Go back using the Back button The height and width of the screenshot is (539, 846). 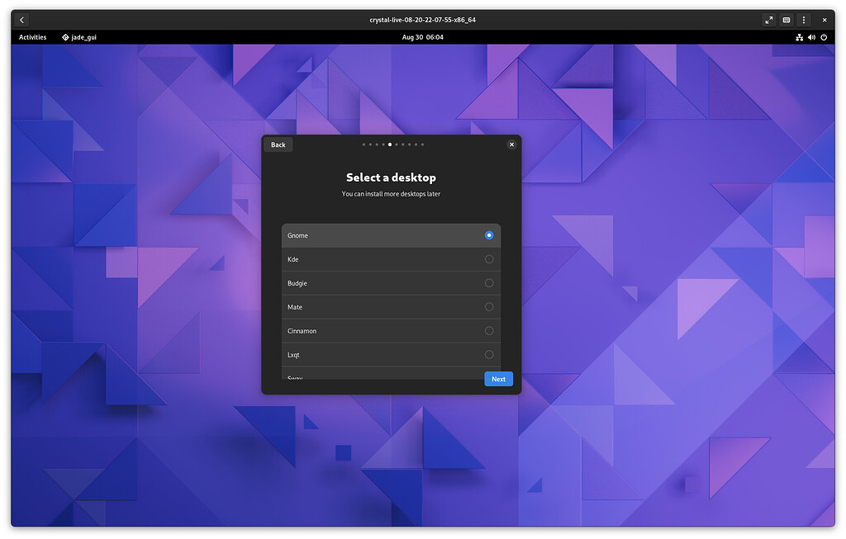278,144
